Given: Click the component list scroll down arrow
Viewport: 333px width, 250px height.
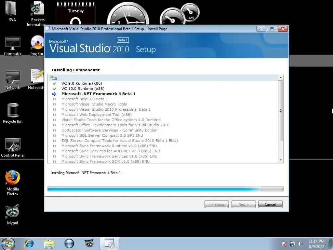Looking at the screenshot, I should coord(281,160).
